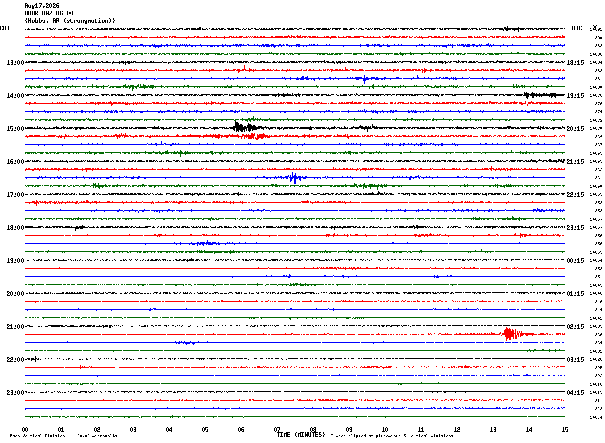Click the Aug17,2026 date header
The image size is (605, 443).
click(x=42, y=6)
